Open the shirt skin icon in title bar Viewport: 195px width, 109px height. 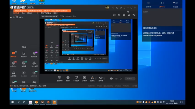tap(121, 8)
